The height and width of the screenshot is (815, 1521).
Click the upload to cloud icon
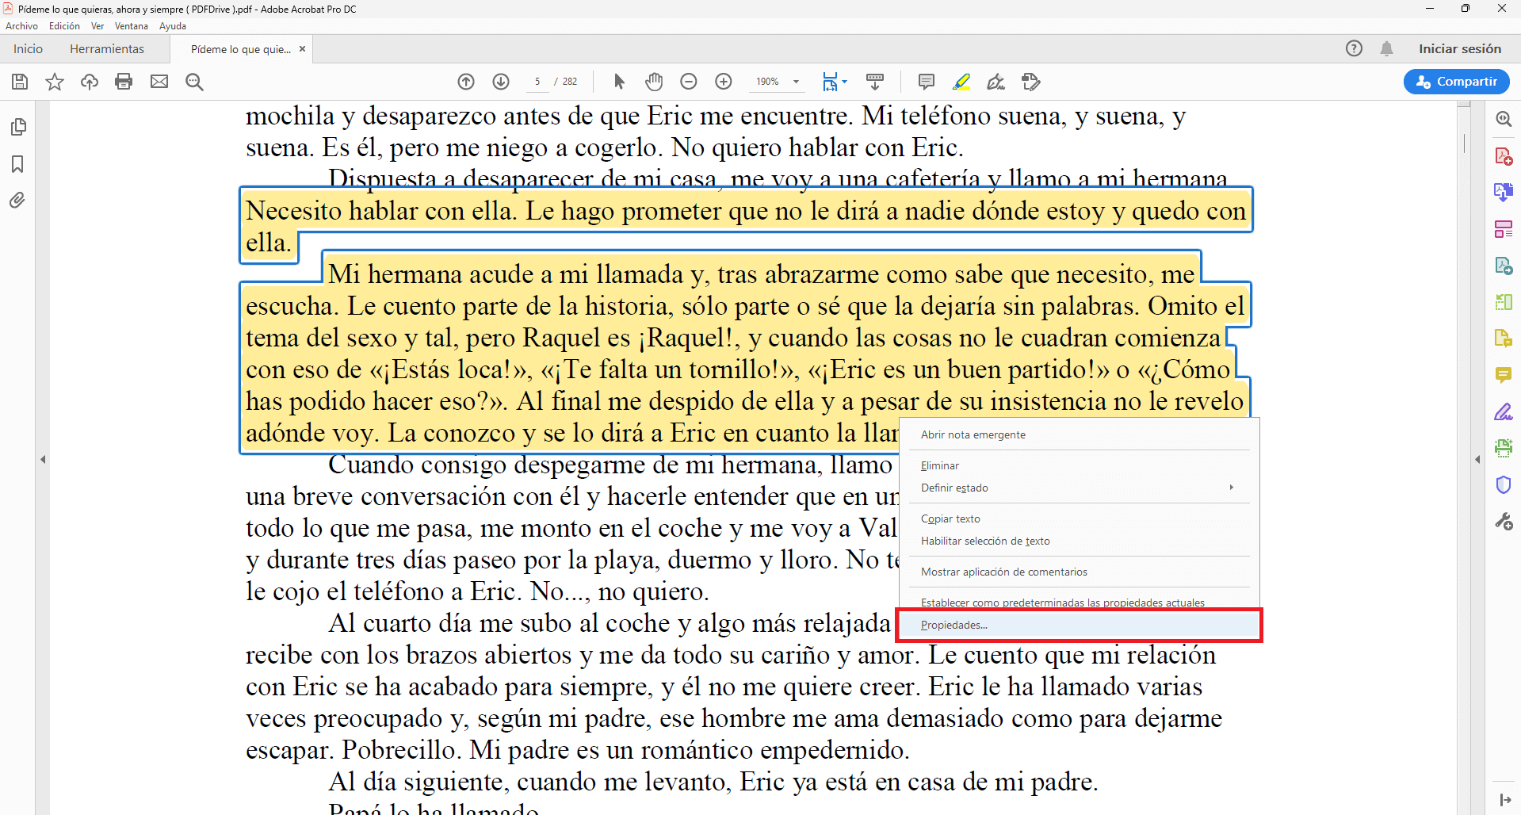click(90, 82)
